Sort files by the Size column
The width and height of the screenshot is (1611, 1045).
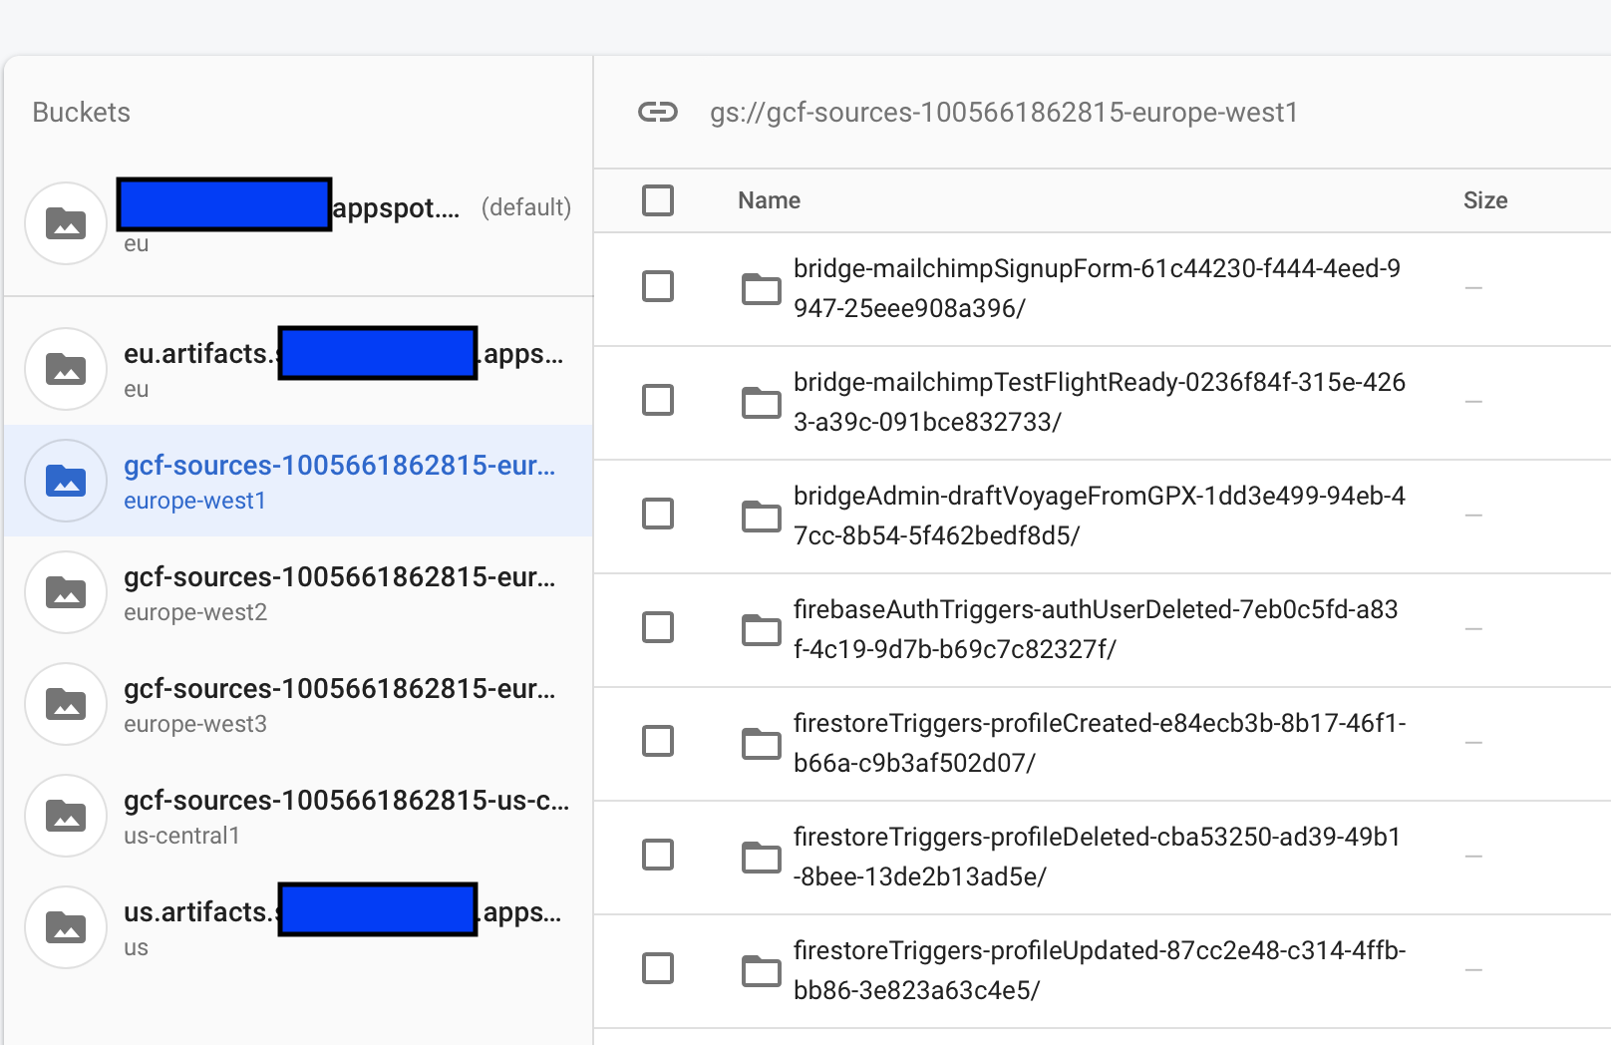[1485, 200]
